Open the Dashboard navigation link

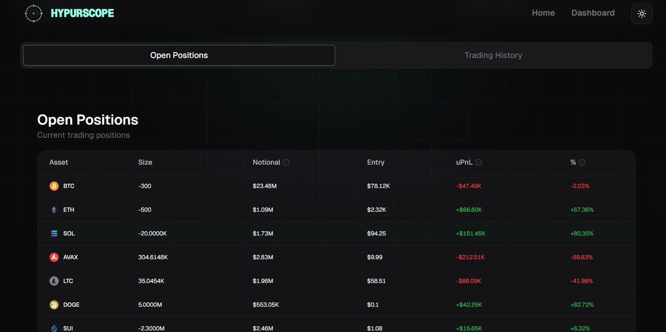(x=593, y=13)
